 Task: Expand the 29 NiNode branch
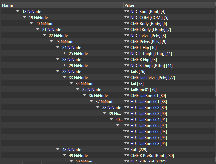point(64,65)
